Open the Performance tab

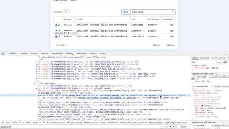pos(57,54)
